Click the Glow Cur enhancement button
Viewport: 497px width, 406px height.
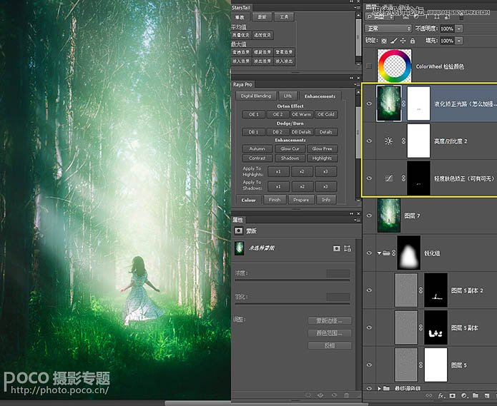coord(290,148)
